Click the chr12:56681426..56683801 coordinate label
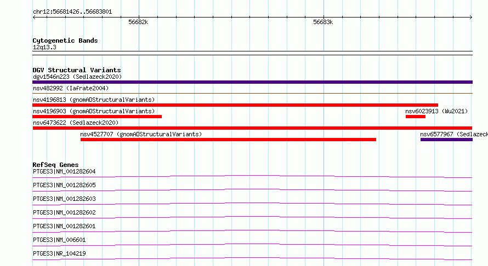This screenshot has height=266, width=488. 72,12
